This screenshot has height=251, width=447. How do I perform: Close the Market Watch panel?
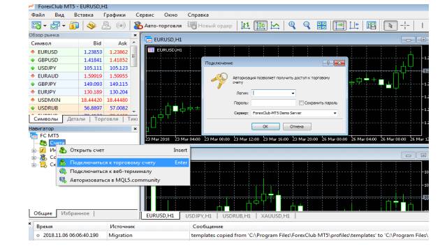135,36
